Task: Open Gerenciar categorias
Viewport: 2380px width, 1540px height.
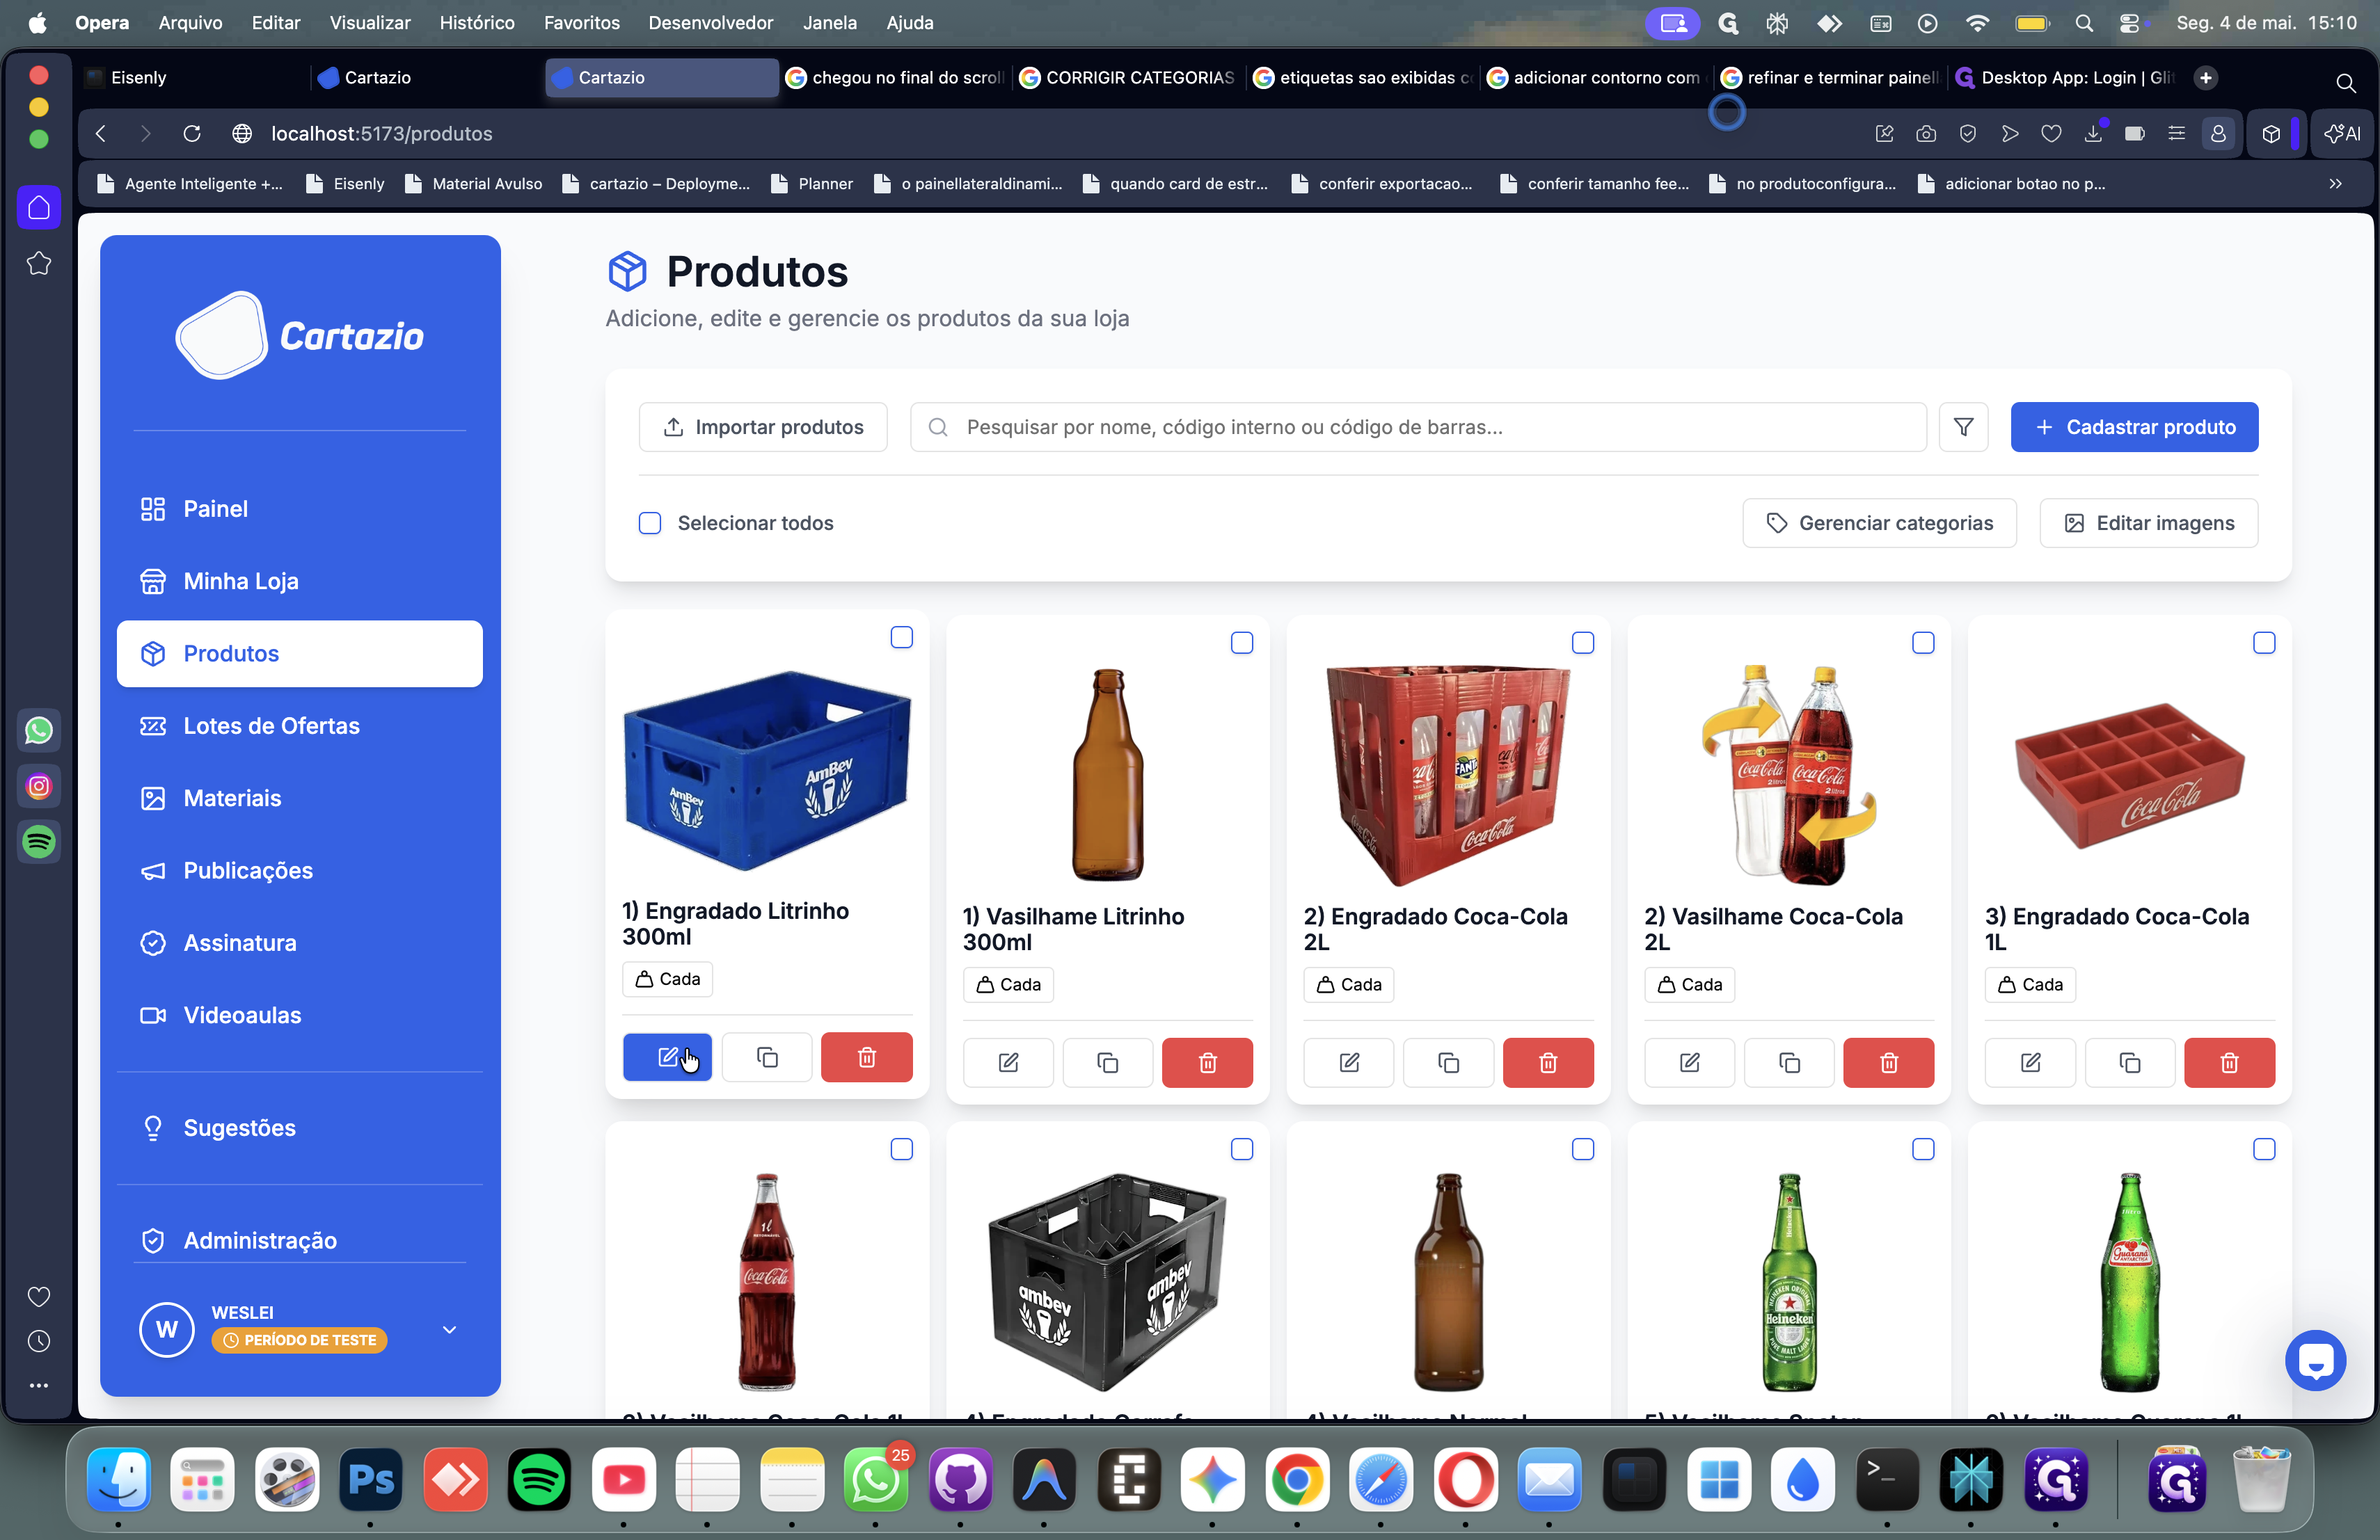Action: pyautogui.click(x=1879, y=522)
